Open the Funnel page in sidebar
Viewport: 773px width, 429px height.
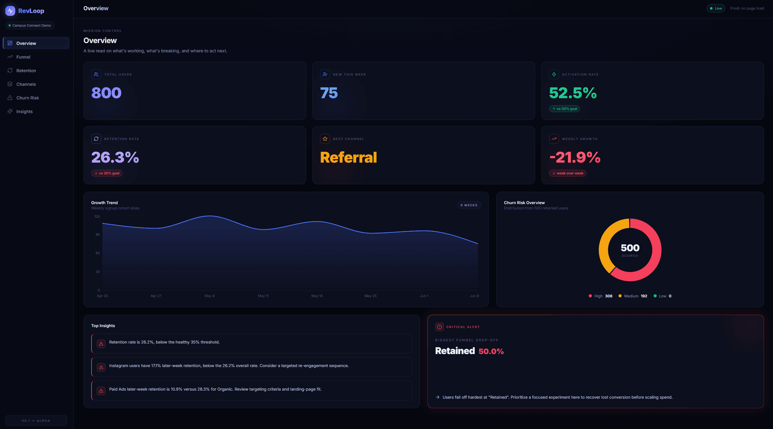pyautogui.click(x=36, y=57)
